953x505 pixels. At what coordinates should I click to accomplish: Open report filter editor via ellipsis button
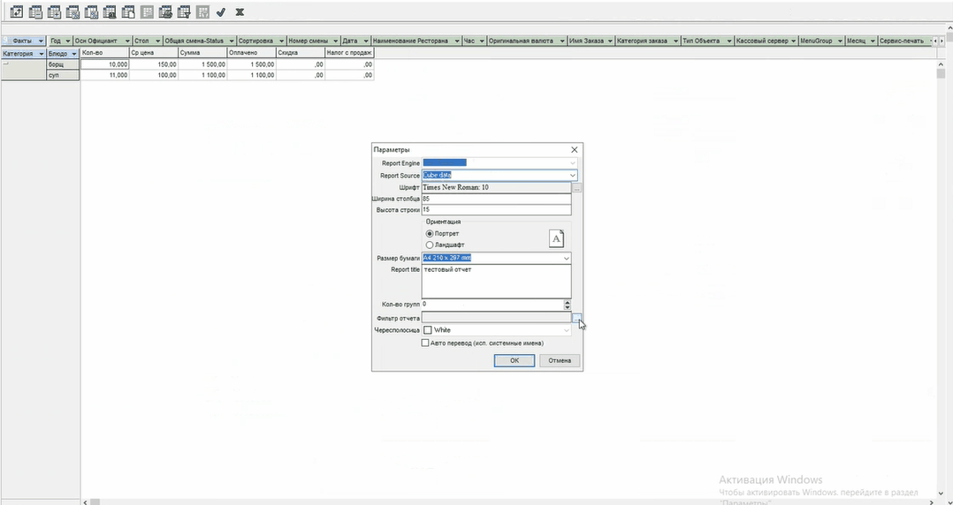pyautogui.click(x=576, y=317)
